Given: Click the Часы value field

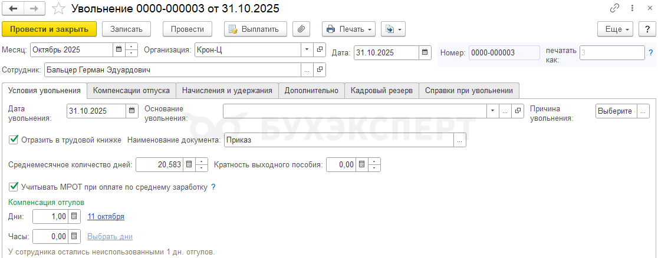Looking at the screenshot, I should (x=50, y=237).
